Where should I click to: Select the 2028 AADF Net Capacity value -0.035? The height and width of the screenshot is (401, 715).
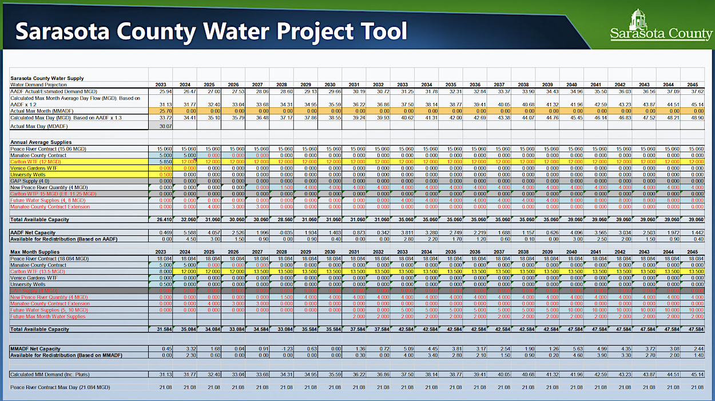pyautogui.click(x=281, y=232)
